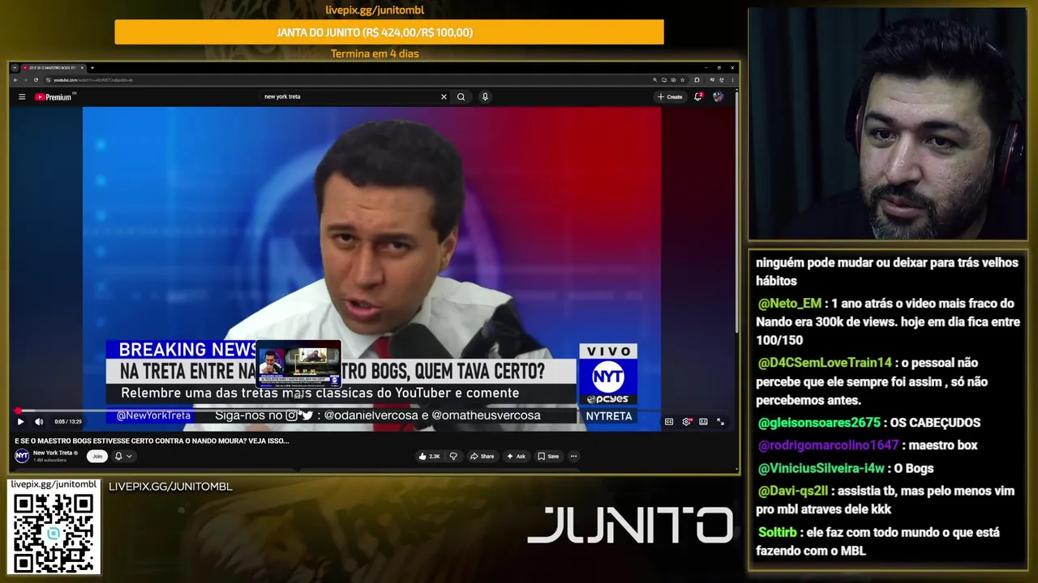Screen dimensions: 1038x583
Task: Open the browser tab search dropdown
Action: (15, 67)
